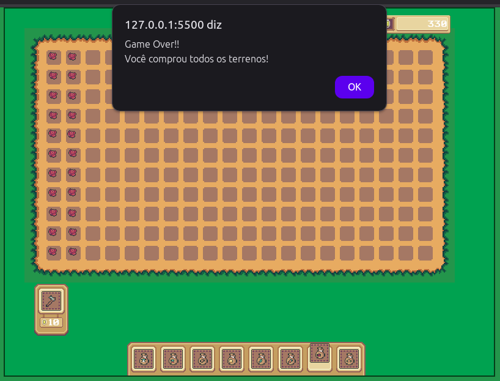Choose the brown potato seed bag
Viewport: 500px width, 381px height.
pos(202,359)
